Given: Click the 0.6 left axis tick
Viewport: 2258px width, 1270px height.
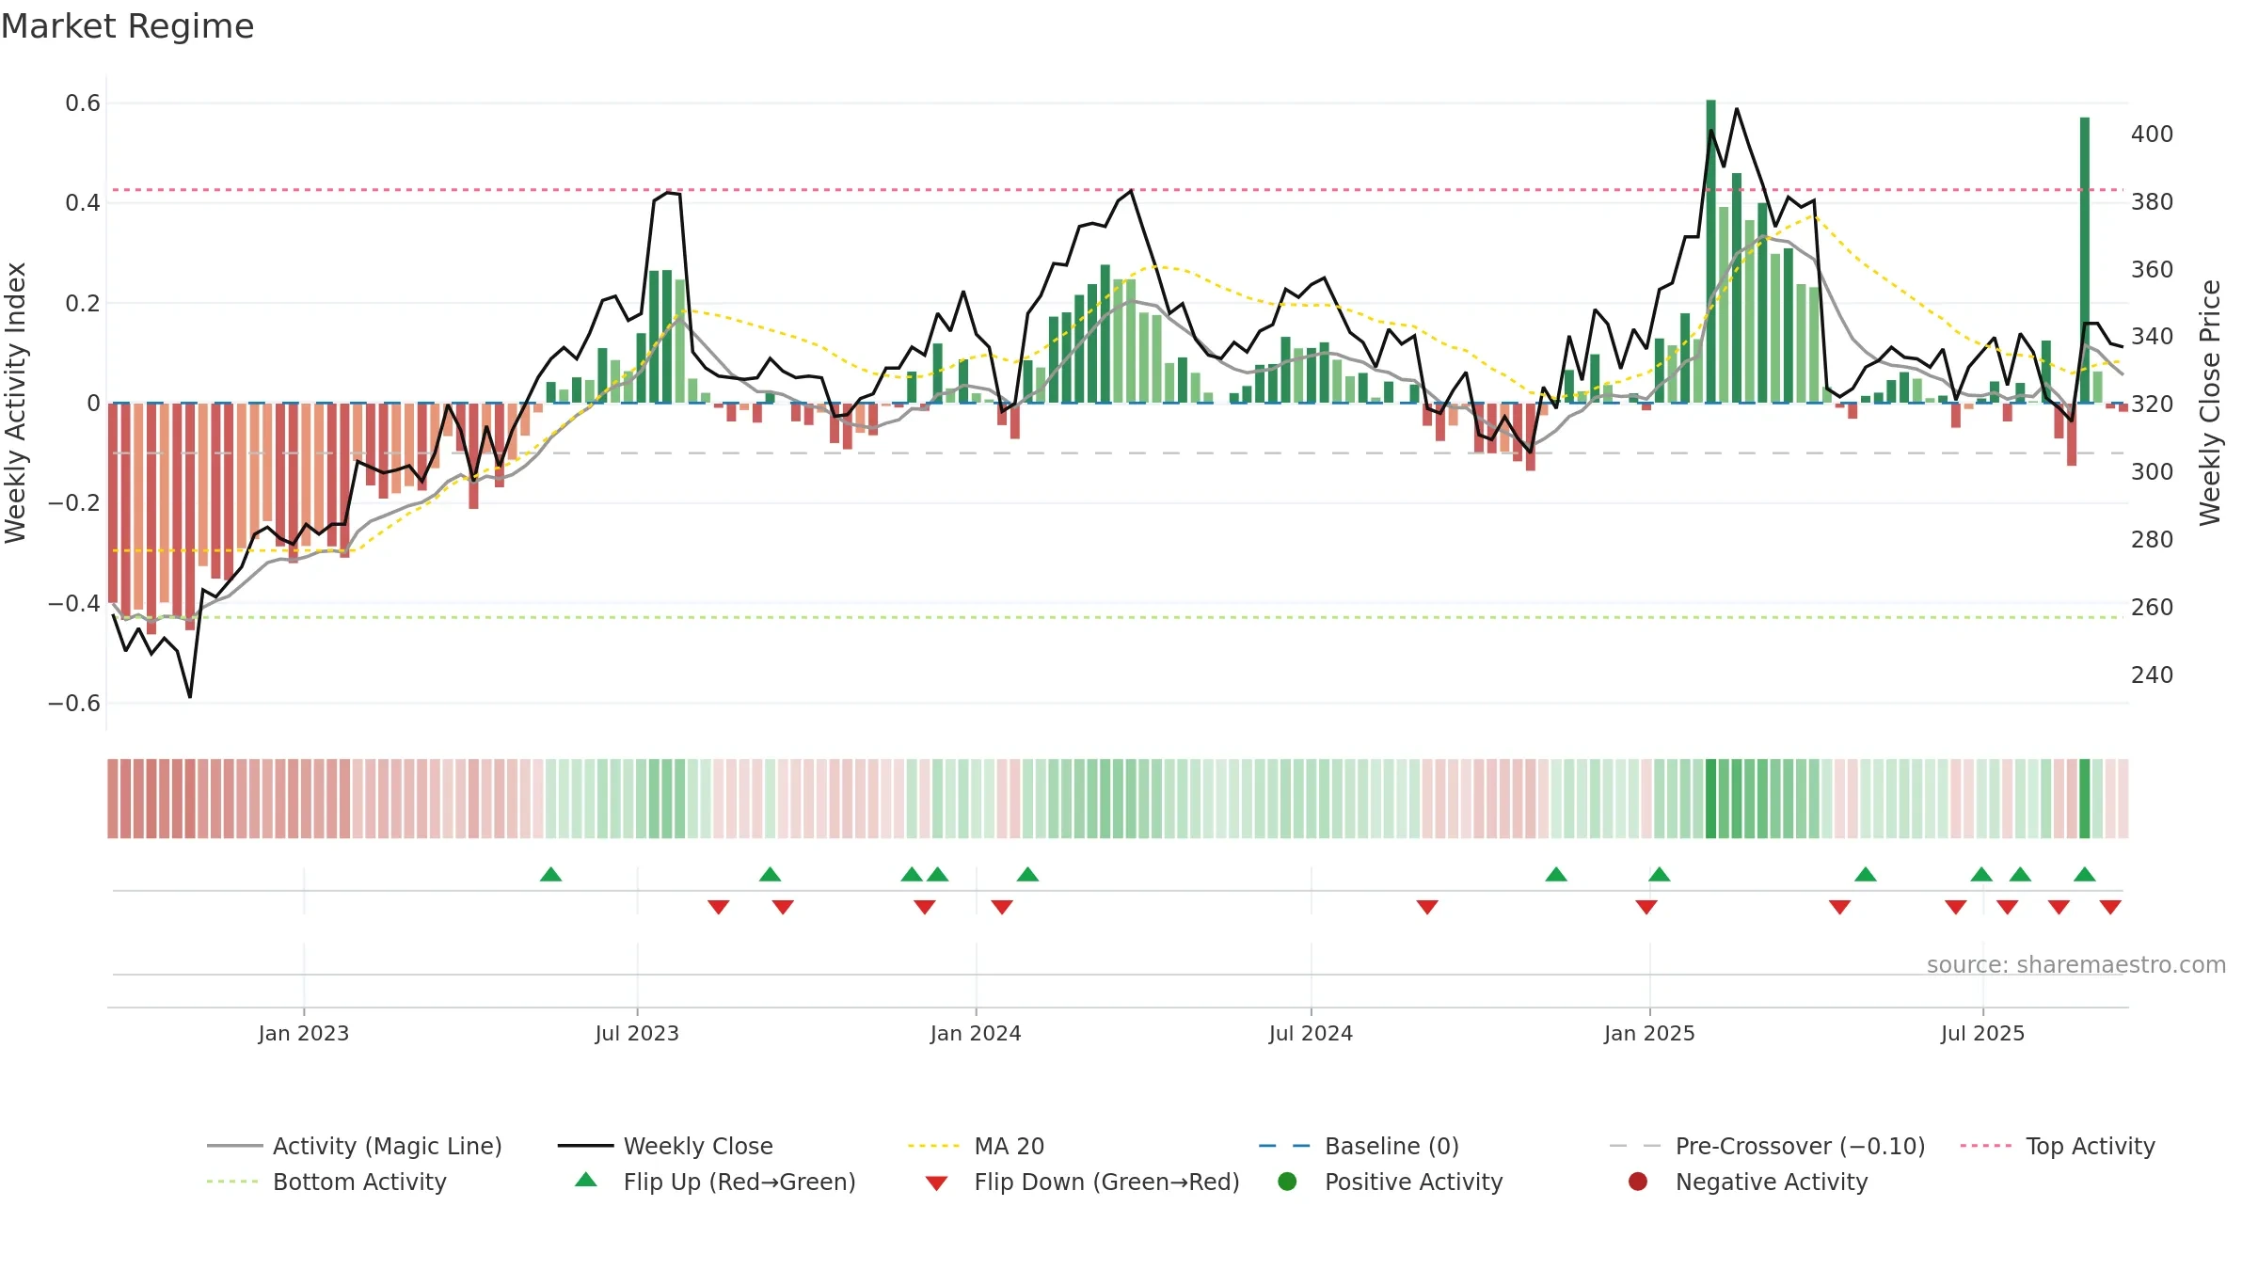Looking at the screenshot, I should point(83,103).
